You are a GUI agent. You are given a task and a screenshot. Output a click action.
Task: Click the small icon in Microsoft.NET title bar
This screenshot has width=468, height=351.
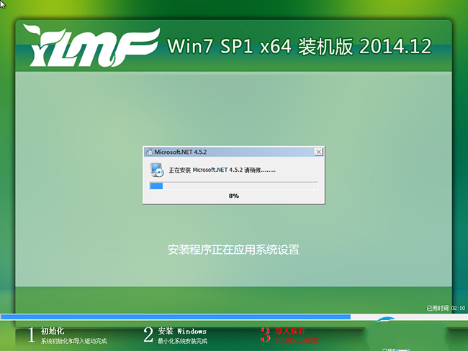(x=149, y=152)
